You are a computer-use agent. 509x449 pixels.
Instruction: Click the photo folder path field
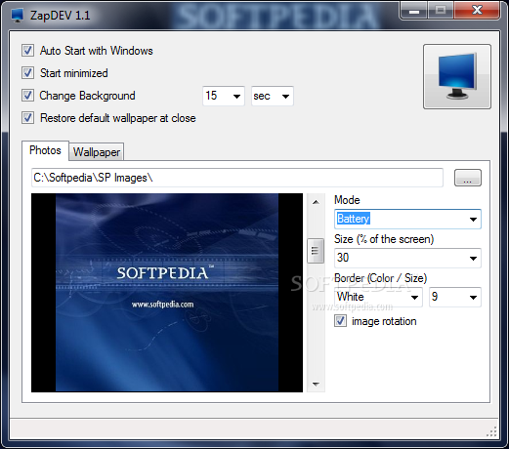237,178
